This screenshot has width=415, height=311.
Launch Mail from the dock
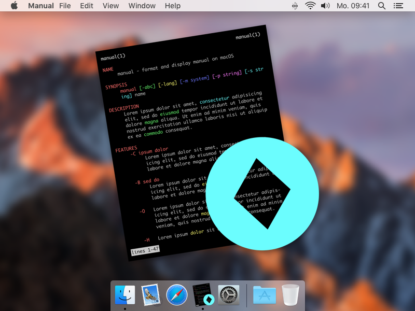coord(151,294)
